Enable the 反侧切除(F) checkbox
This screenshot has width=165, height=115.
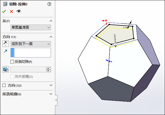pyautogui.click(x=12, y=62)
